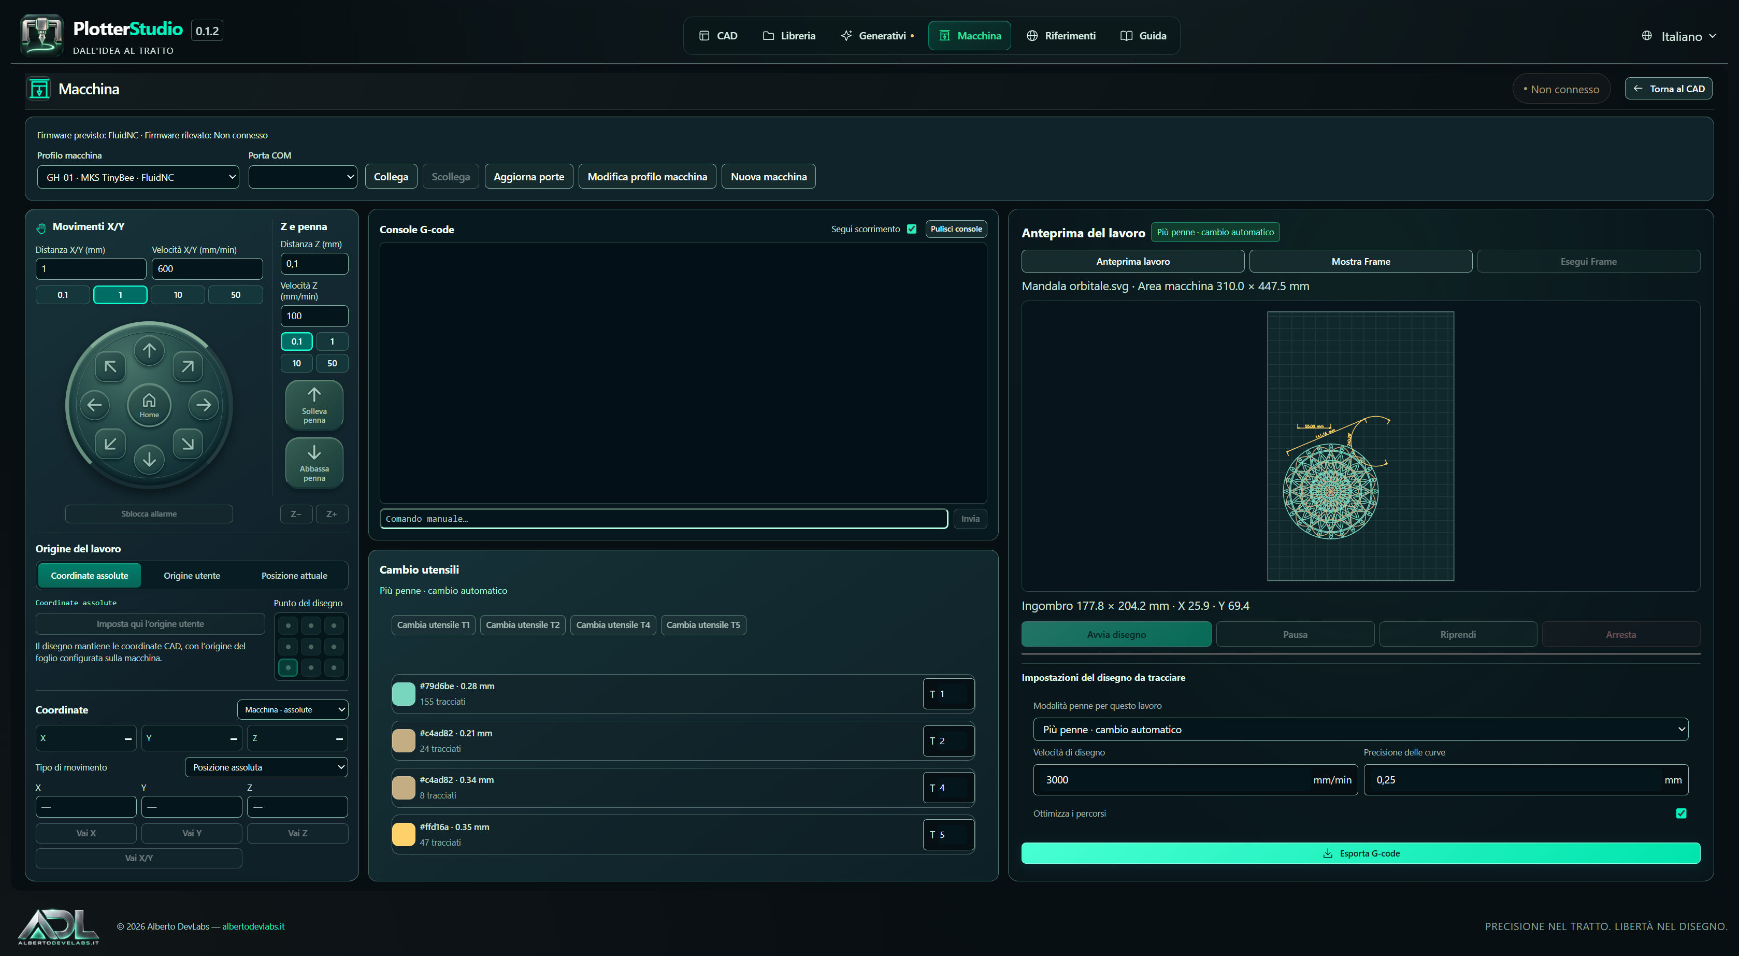The image size is (1739, 956).
Task: Open the CAD tab
Action: click(718, 36)
